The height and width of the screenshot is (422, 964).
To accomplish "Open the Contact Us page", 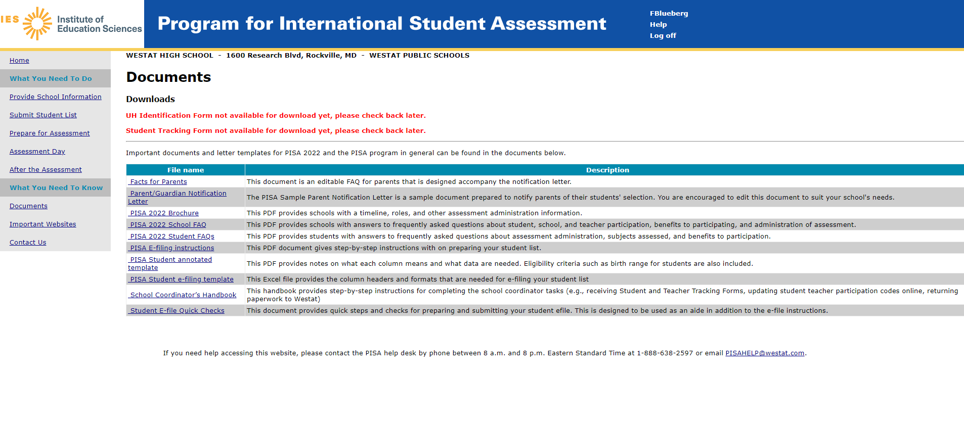I will click(28, 242).
